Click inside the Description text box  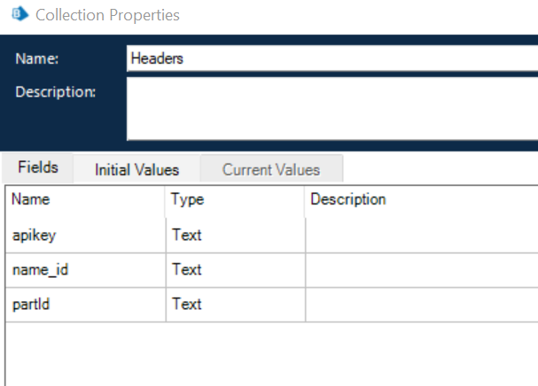click(x=331, y=108)
